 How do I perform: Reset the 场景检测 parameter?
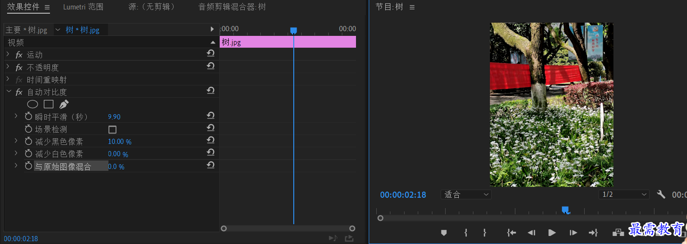[x=211, y=128]
